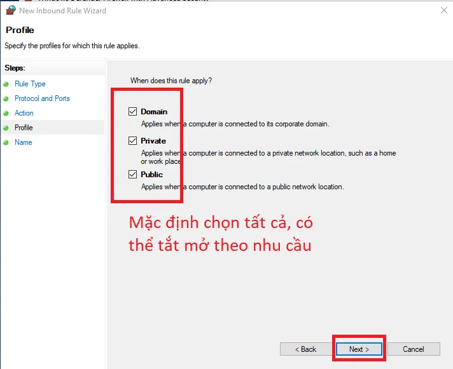Open the Rule Type step

click(30, 84)
